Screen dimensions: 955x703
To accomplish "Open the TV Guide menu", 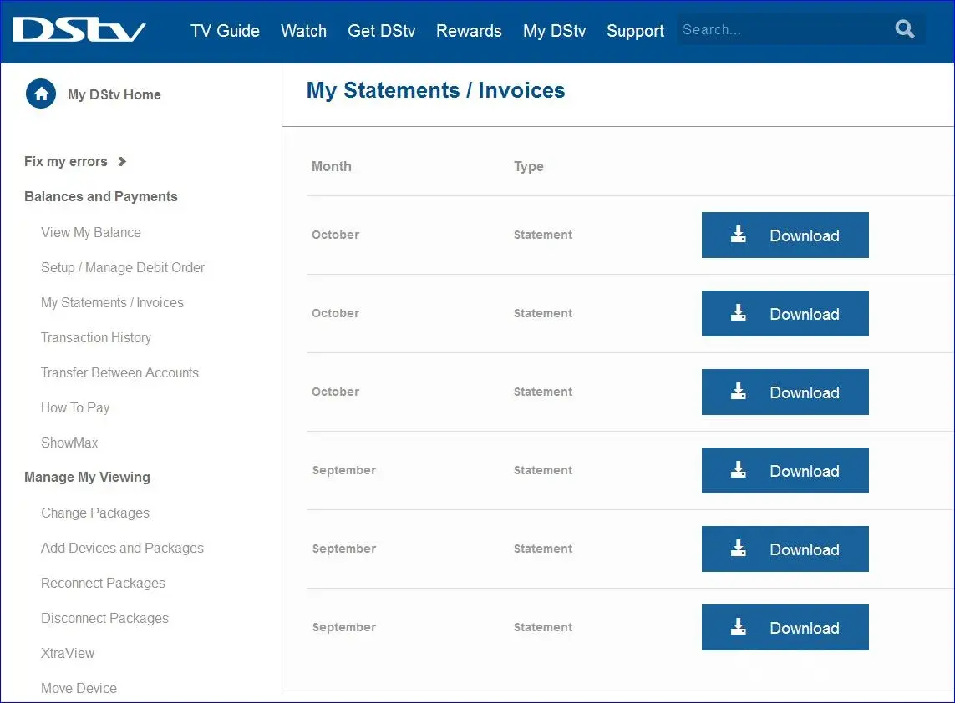I will 225,31.
